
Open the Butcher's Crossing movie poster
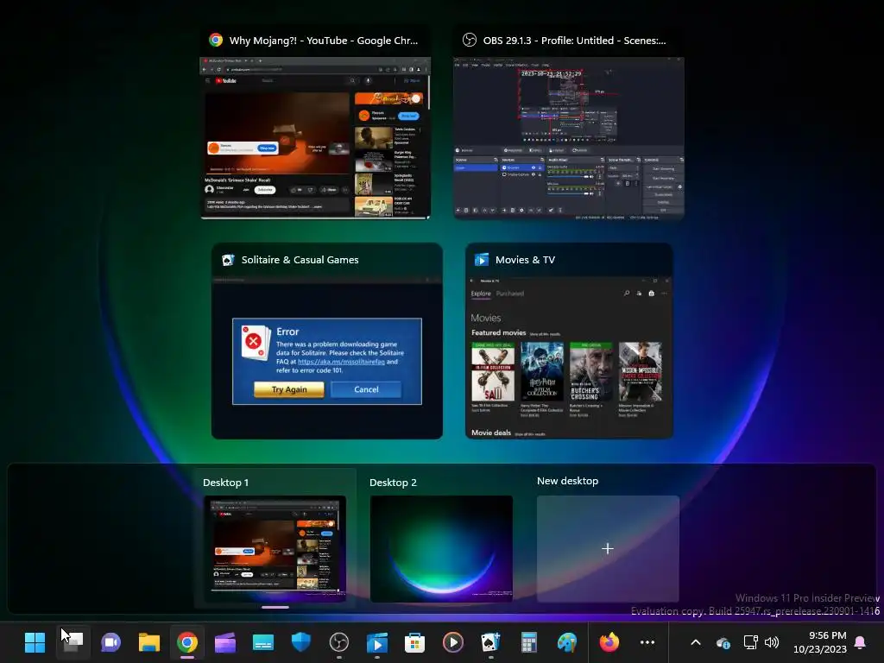pyautogui.click(x=590, y=371)
